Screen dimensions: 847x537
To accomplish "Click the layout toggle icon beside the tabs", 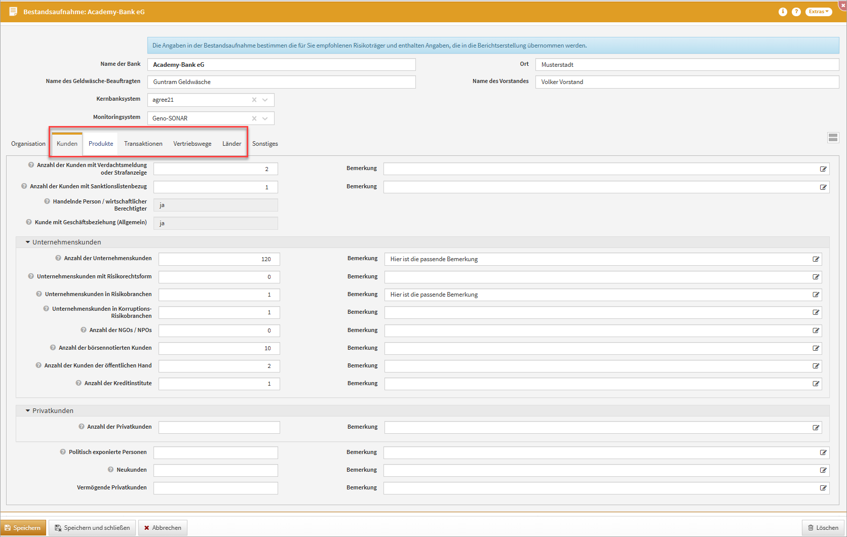I will tap(833, 138).
